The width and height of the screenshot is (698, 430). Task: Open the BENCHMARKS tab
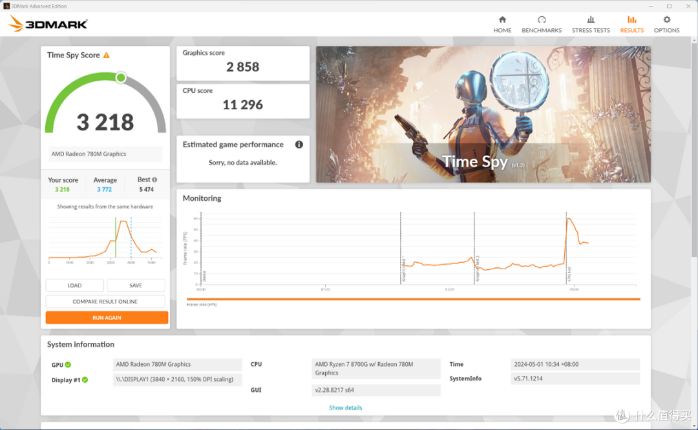(542, 25)
